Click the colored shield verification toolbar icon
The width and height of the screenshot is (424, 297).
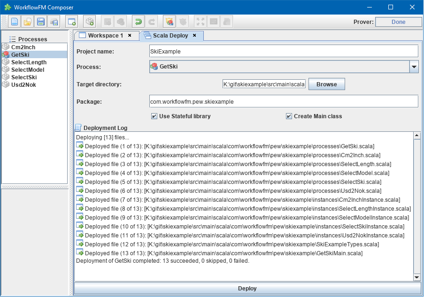point(170,22)
